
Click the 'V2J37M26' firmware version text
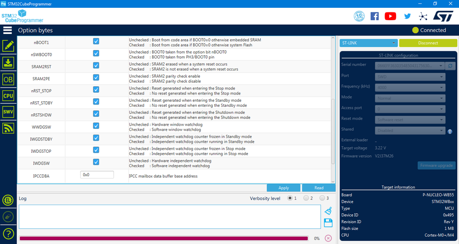pyautogui.click(x=384, y=156)
